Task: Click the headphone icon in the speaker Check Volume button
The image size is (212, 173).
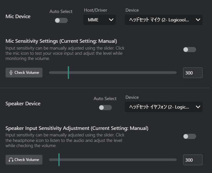Action: [x=11, y=160]
